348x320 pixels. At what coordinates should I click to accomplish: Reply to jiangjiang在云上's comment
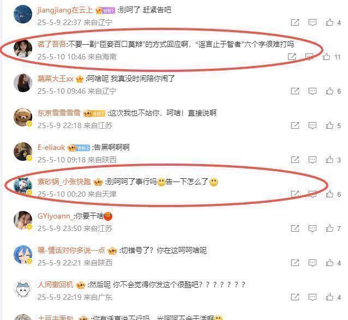[x=312, y=22]
